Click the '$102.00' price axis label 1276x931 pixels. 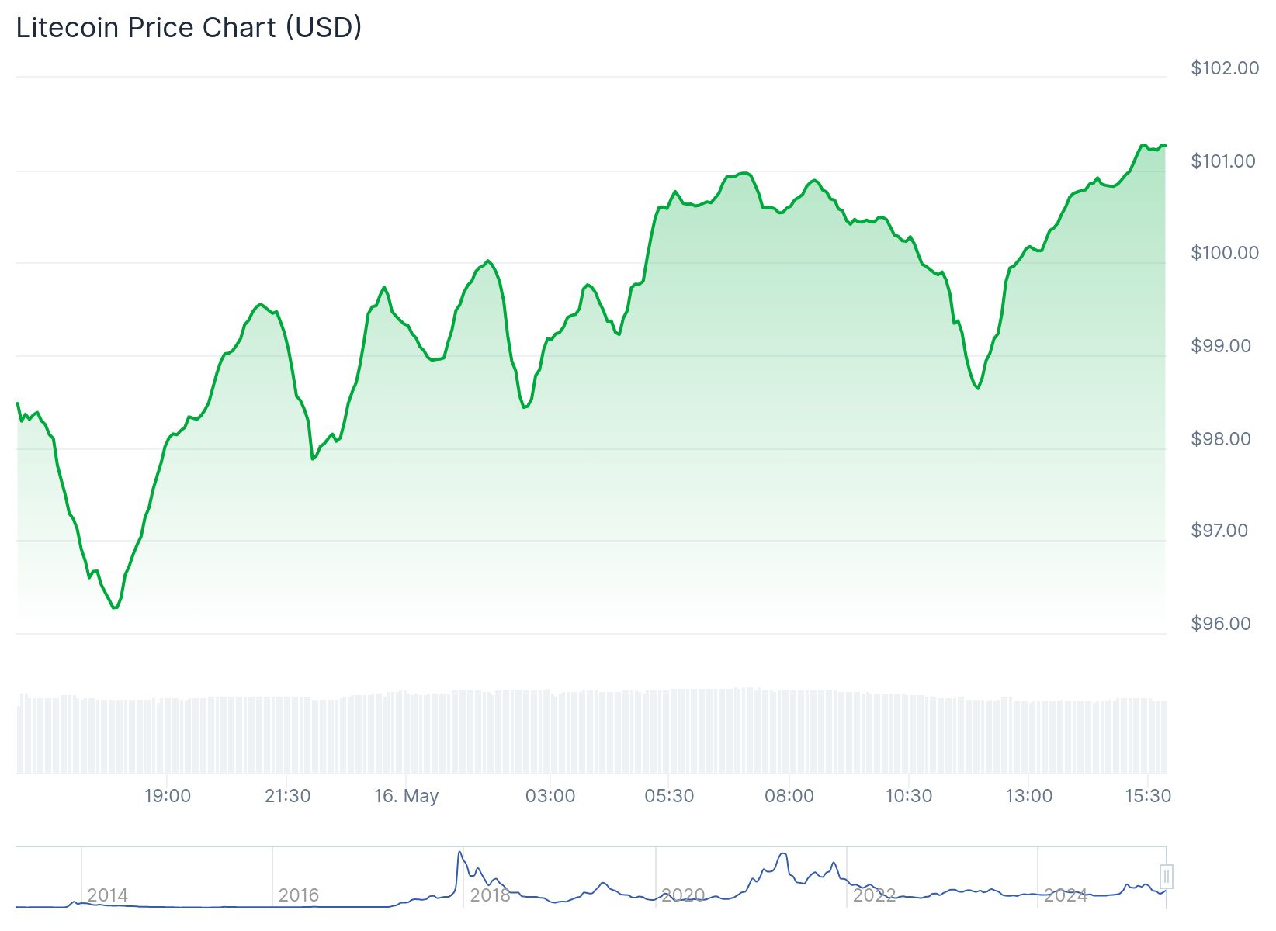pyautogui.click(x=1225, y=68)
